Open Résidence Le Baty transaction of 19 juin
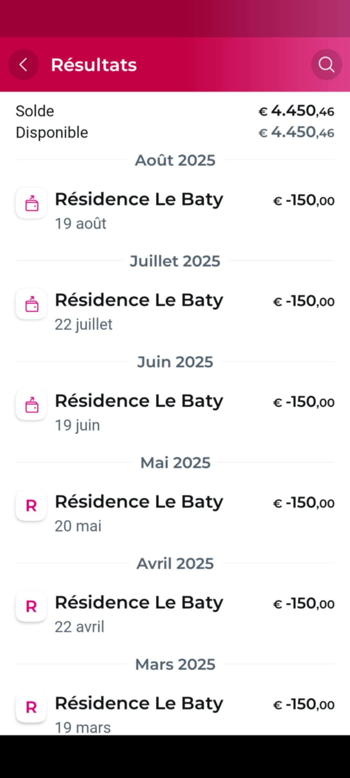Viewport: 350px width, 778px height. coord(139,401)
